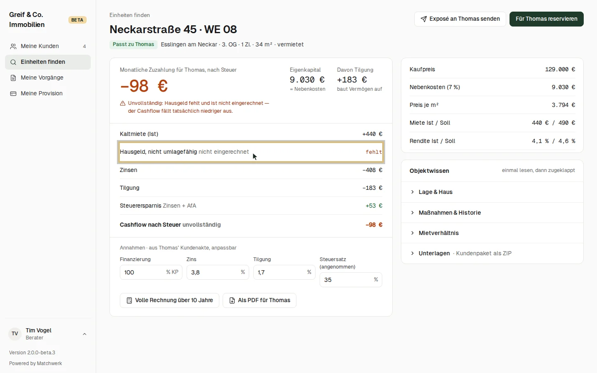Click the Hausgeld, nicht umlagefähig row

tap(251, 152)
